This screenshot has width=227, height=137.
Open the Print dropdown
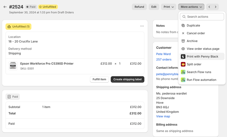(169, 7)
